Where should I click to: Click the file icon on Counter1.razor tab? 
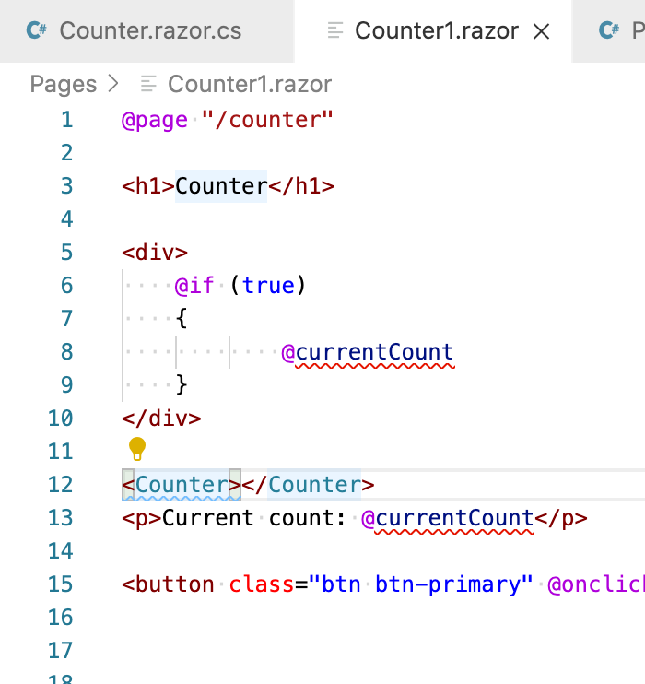point(335,30)
